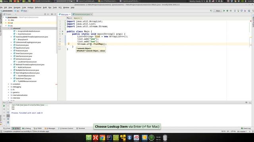Expand EnumLesson.java node
This screenshot has height=142, width=254.
11,45
